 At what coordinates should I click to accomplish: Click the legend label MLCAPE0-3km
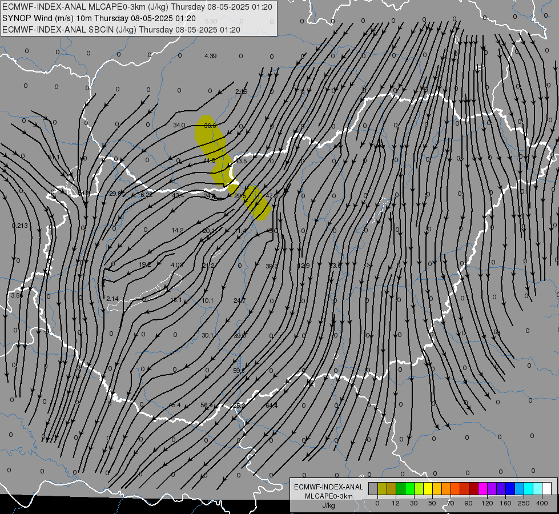tap(328, 496)
